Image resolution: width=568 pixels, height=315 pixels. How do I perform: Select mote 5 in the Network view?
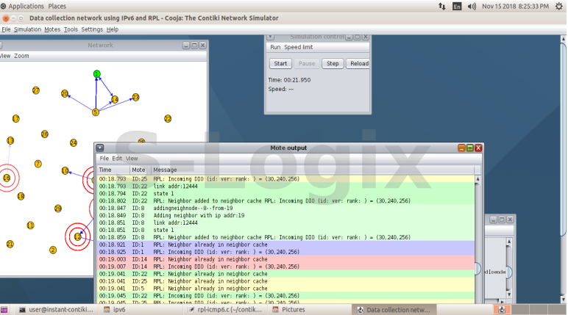click(x=95, y=112)
